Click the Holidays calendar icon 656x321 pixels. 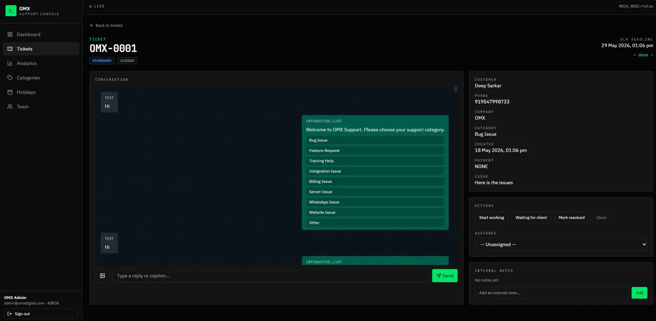coord(10,93)
